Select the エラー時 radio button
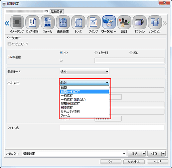The height and width of the screenshot is (168, 172). (x=96, y=52)
